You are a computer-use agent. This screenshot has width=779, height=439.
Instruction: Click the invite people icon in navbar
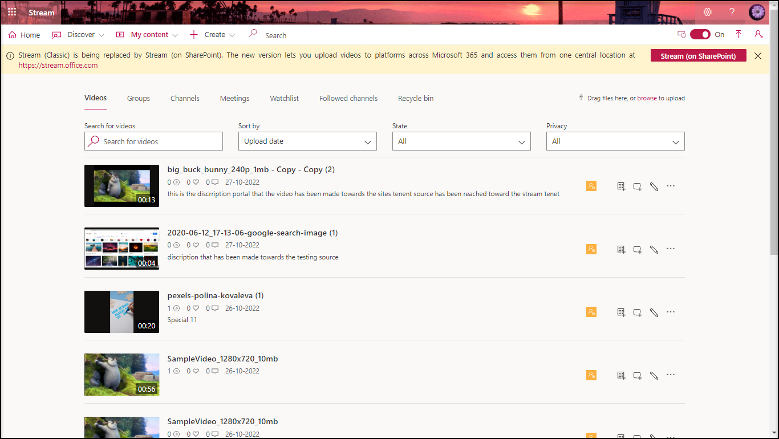758,35
